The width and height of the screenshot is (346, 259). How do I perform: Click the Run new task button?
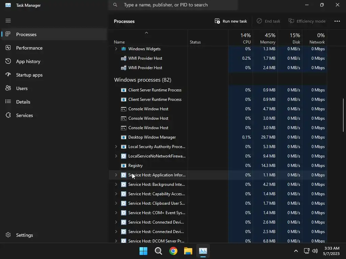(231, 21)
